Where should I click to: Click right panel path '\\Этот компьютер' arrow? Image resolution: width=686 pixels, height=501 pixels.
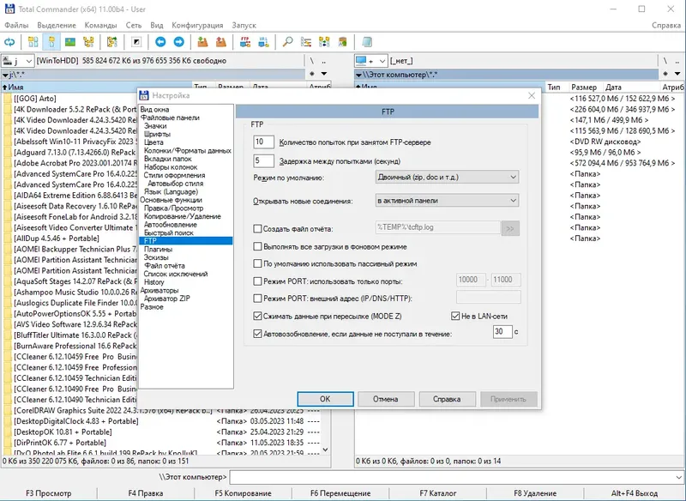point(358,75)
